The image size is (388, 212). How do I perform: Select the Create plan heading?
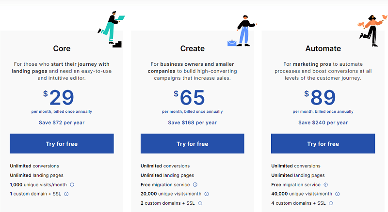pyautogui.click(x=192, y=48)
